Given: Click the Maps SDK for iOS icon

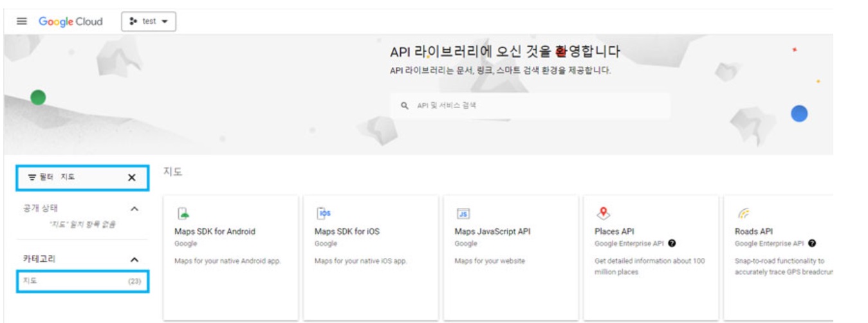Looking at the screenshot, I should pyautogui.click(x=323, y=214).
